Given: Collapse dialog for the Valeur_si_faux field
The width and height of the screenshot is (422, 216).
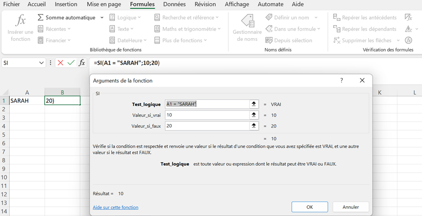Looking at the screenshot, I should pos(254,126).
